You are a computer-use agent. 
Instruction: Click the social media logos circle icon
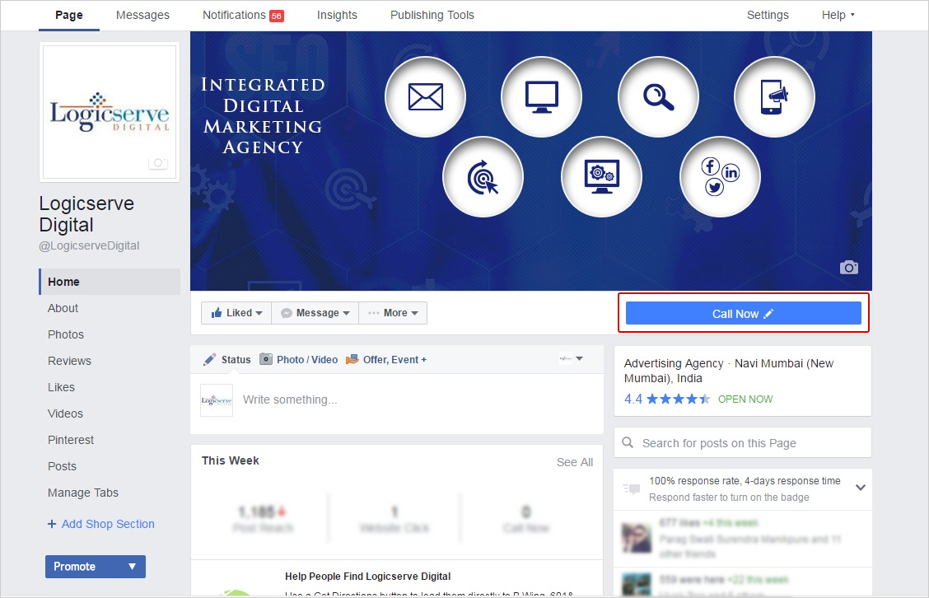click(x=720, y=176)
